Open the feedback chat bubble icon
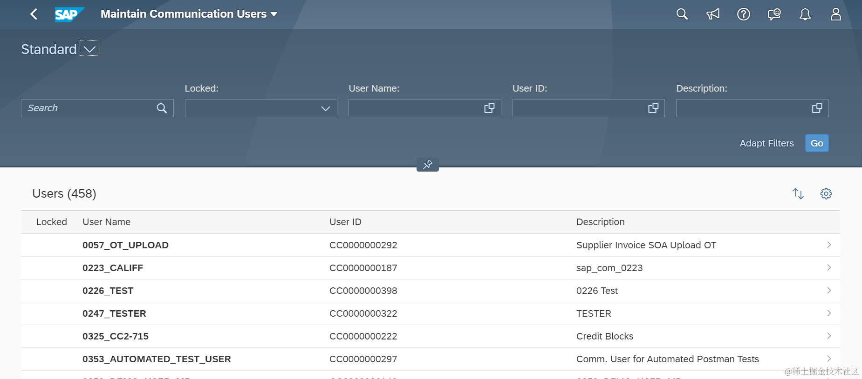862x379 pixels. tap(774, 14)
